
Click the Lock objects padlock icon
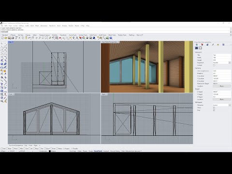(77, 38)
